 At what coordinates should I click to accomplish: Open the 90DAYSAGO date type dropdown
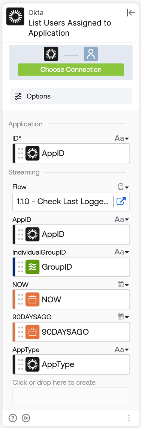123,317
